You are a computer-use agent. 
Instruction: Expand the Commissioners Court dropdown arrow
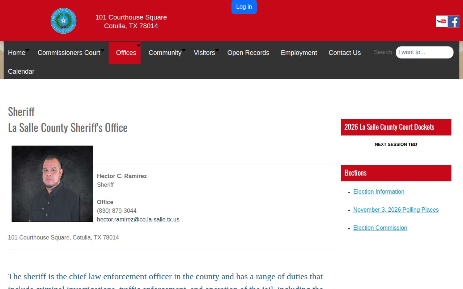tap(102, 50)
